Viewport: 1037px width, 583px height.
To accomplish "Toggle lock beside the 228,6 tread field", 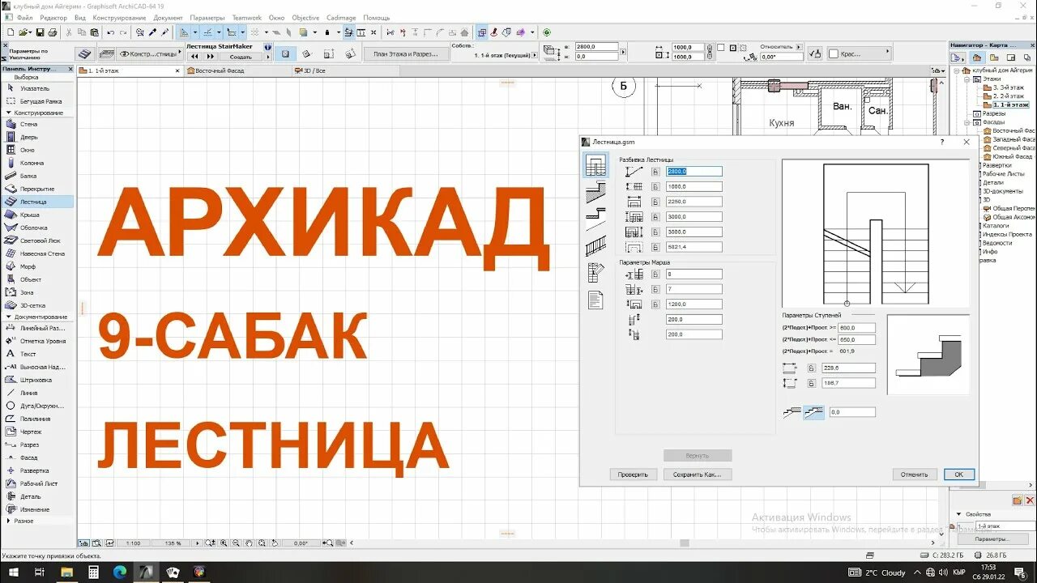I will pyautogui.click(x=813, y=368).
